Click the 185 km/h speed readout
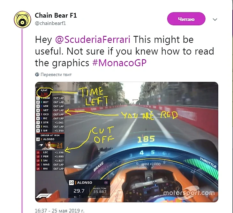The height and width of the screenshot is (213, 233). [x=146, y=140]
